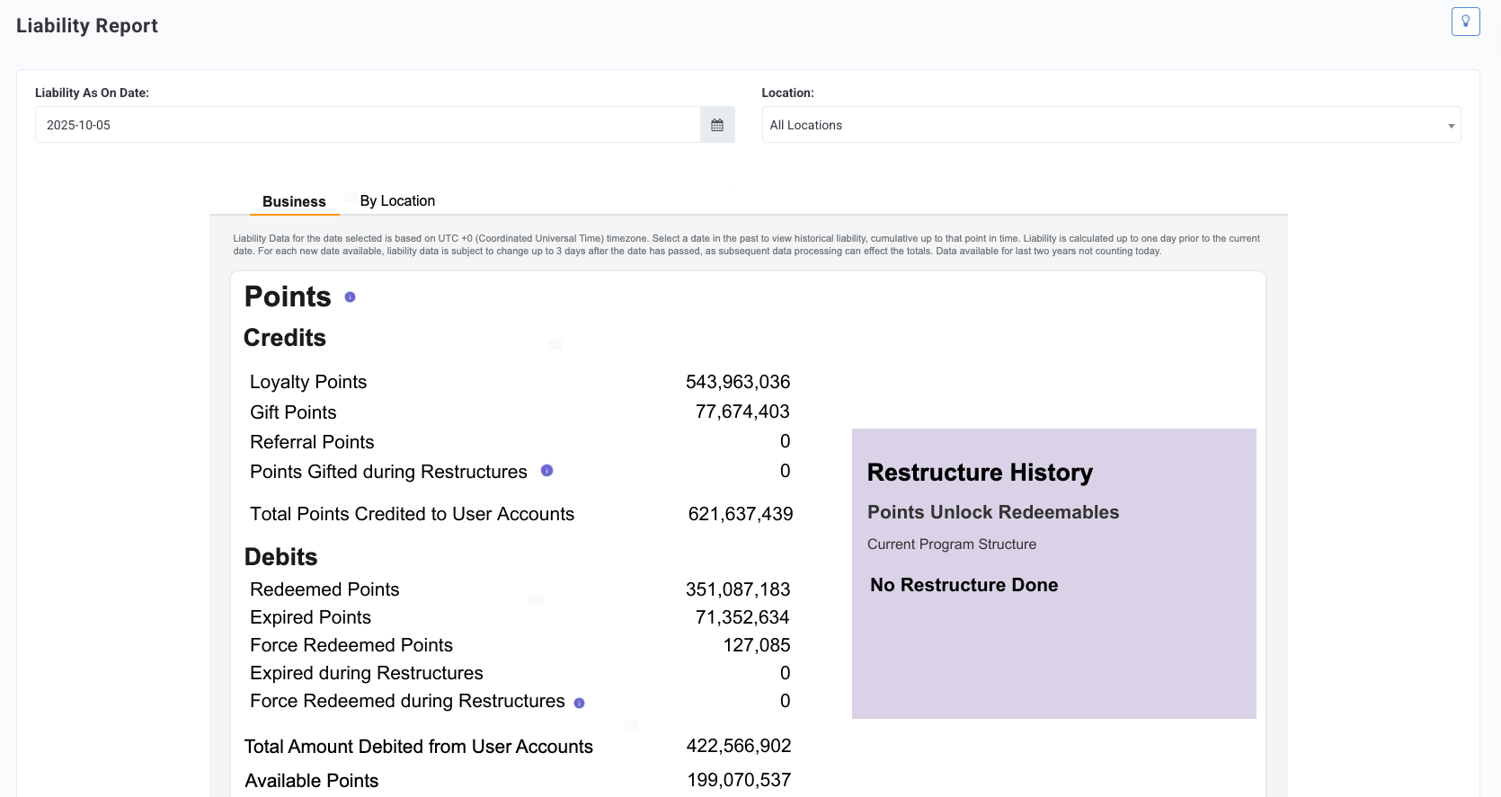Switch to the By Location tab

click(x=397, y=200)
